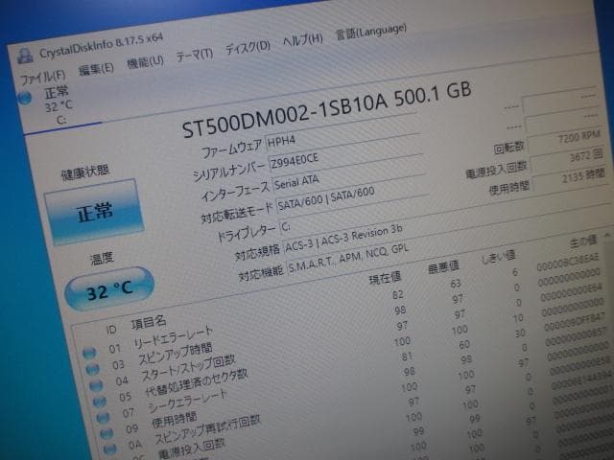
Task: Click the しきい値 column header
Action: pyautogui.click(x=498, y=257)
